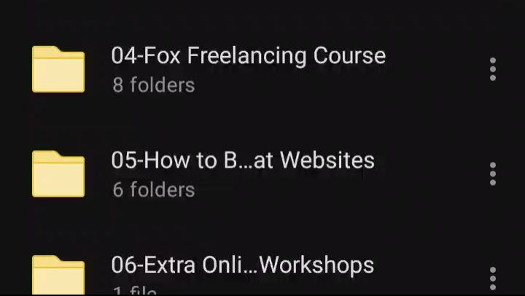Click the word 'Course' in the 04 folder name
Viewport: 525px width, 296px height.
[x=349, y=55]
